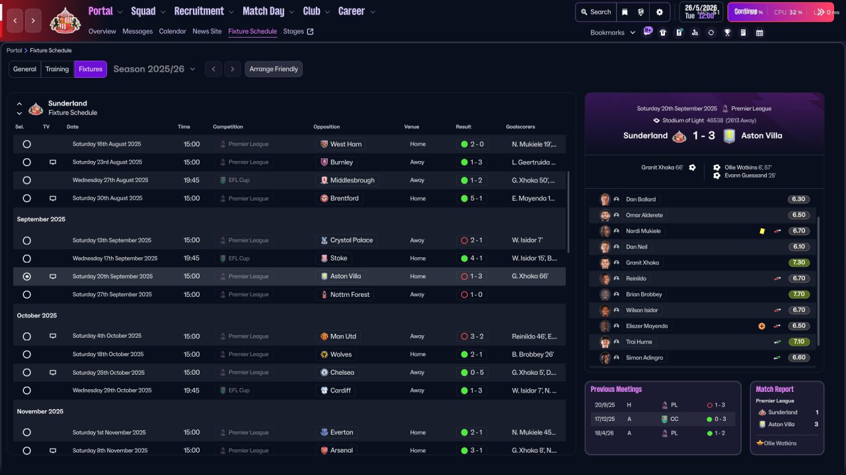Go to next season with right chevron

pyautogui.click(x=232, y=69)
